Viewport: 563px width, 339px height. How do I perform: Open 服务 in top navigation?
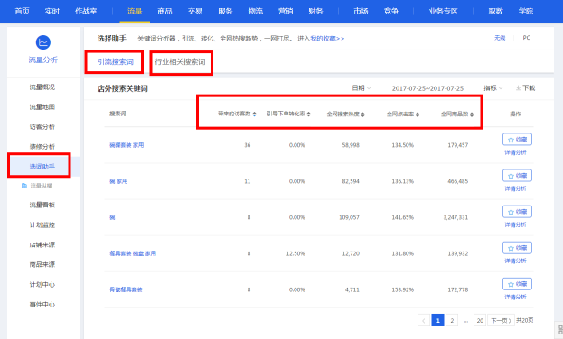tap(225, 11)
